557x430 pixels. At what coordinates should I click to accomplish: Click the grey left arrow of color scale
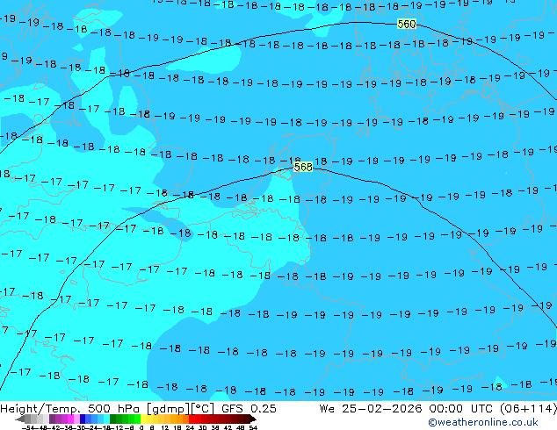pyautogui.click(x=20, y=419)
